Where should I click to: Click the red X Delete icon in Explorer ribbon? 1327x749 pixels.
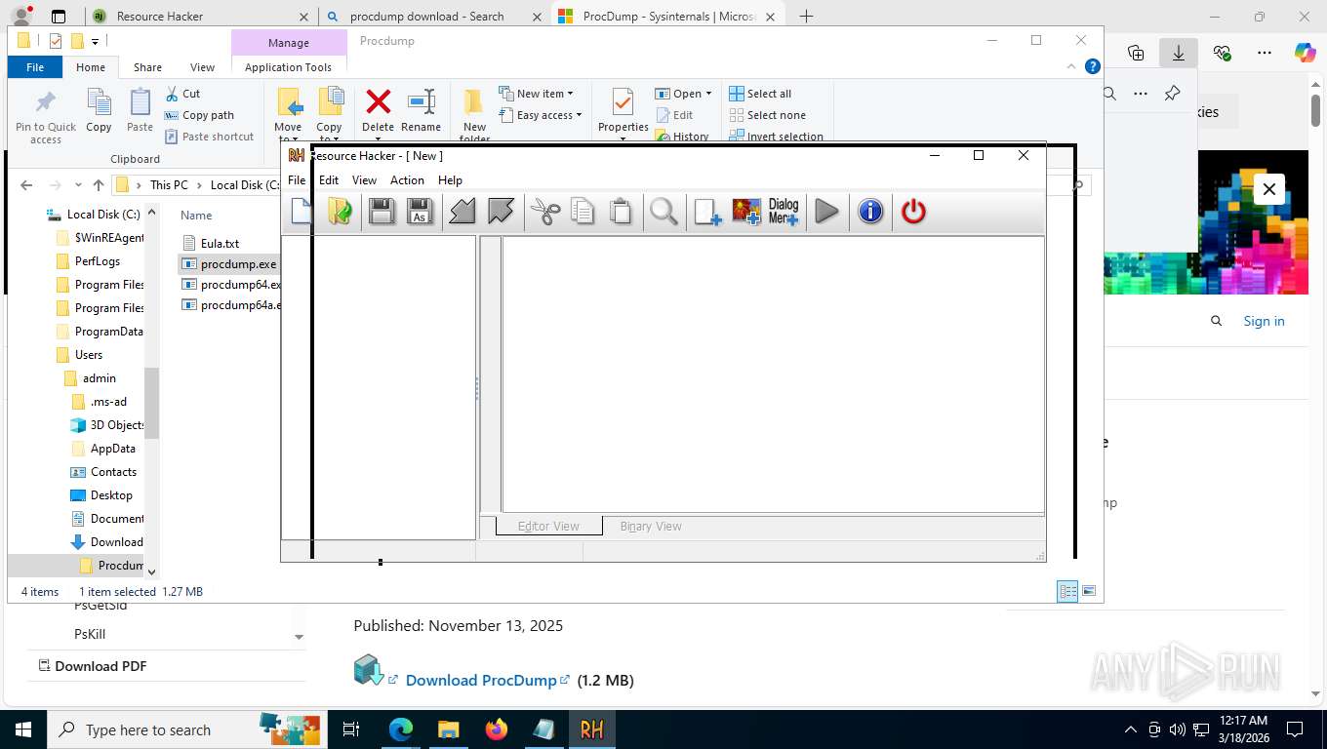click(x=378, y=109)
